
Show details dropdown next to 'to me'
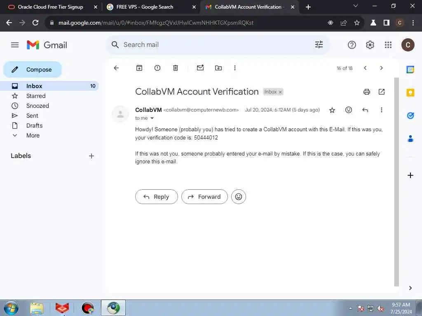[x=152, y=118]
